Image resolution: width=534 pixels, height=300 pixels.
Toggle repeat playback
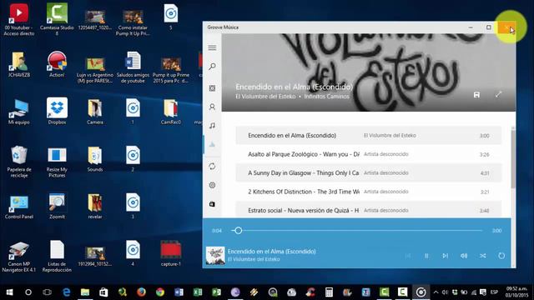(501, 256)
